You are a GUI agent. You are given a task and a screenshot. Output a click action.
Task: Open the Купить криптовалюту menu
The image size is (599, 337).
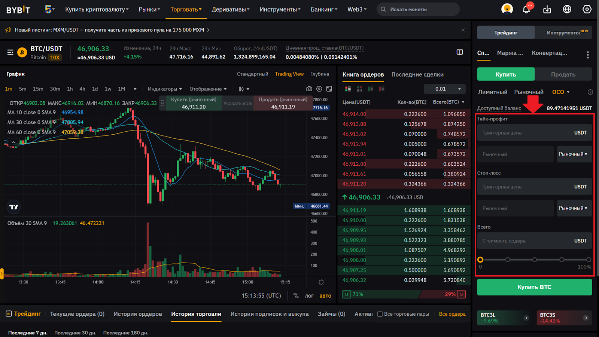coord(97,9)
